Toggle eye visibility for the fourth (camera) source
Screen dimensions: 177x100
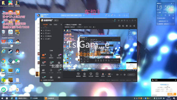coord(41,36)
